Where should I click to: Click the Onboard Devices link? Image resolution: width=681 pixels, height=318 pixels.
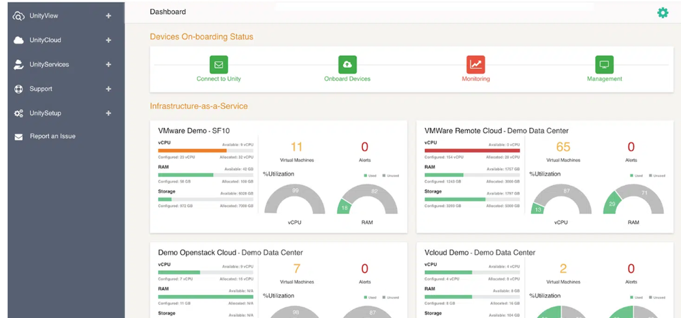click(x=347, y=79)
